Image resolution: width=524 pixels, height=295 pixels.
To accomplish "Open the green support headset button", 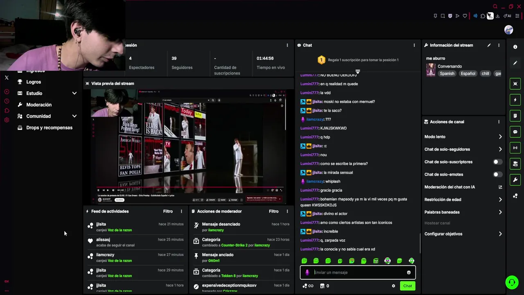I will coord(511,282).
